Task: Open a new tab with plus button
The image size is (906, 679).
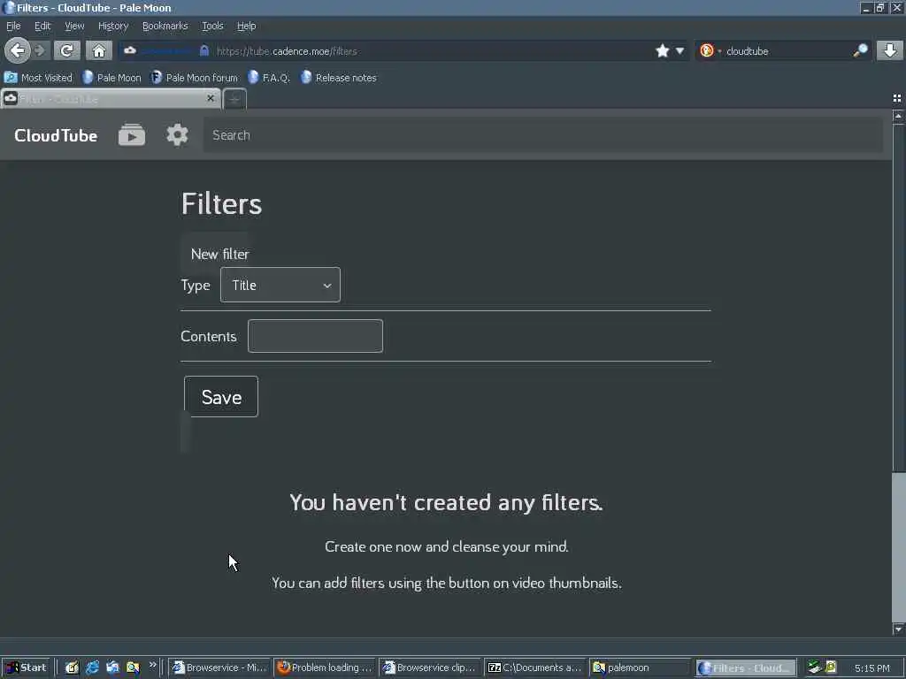Action: click(234, 99)
